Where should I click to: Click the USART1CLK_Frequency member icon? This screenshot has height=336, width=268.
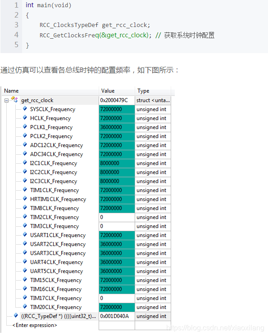point(25,235)
